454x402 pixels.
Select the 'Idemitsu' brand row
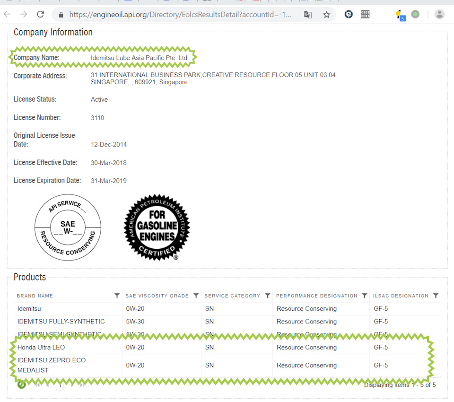[227, 309]
